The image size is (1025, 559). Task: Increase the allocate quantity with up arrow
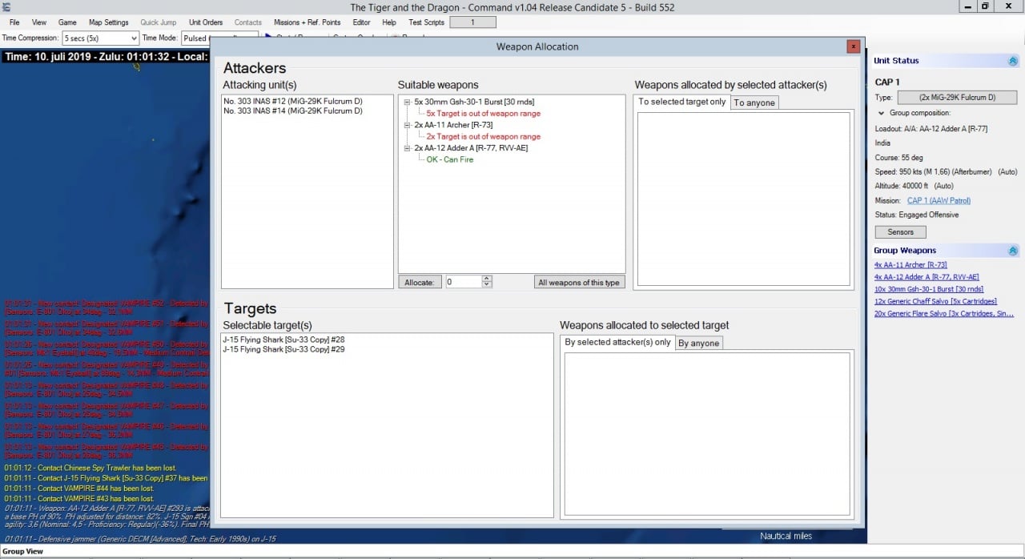488,279
